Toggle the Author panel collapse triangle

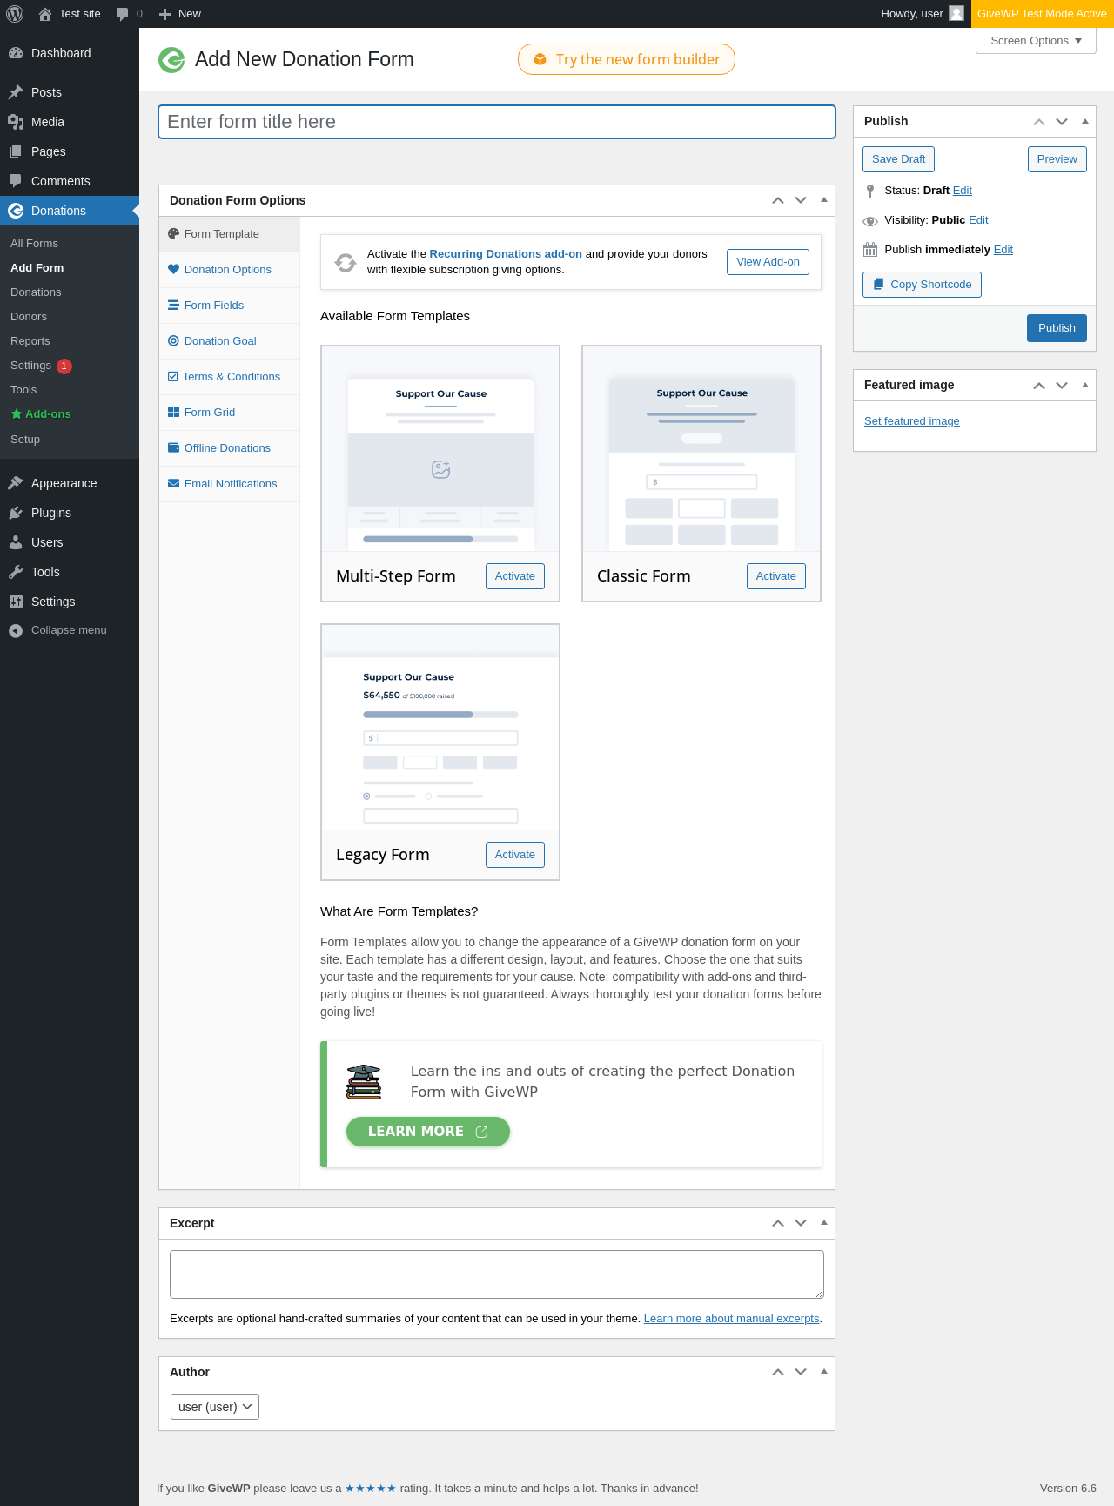[x=824, y=1372]
